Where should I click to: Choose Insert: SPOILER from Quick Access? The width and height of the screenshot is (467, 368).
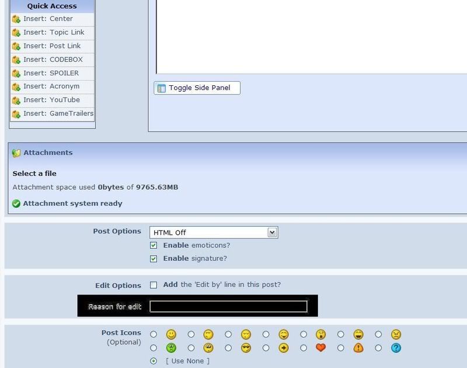[x=51, y=73]
